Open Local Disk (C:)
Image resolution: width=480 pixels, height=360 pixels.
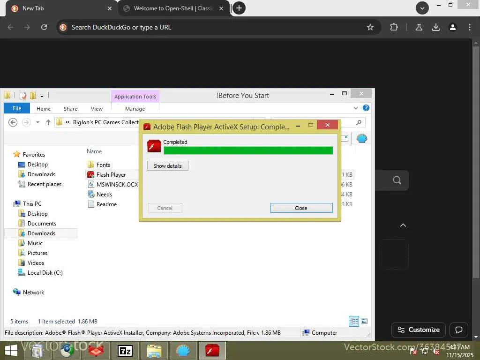point(45,272)
